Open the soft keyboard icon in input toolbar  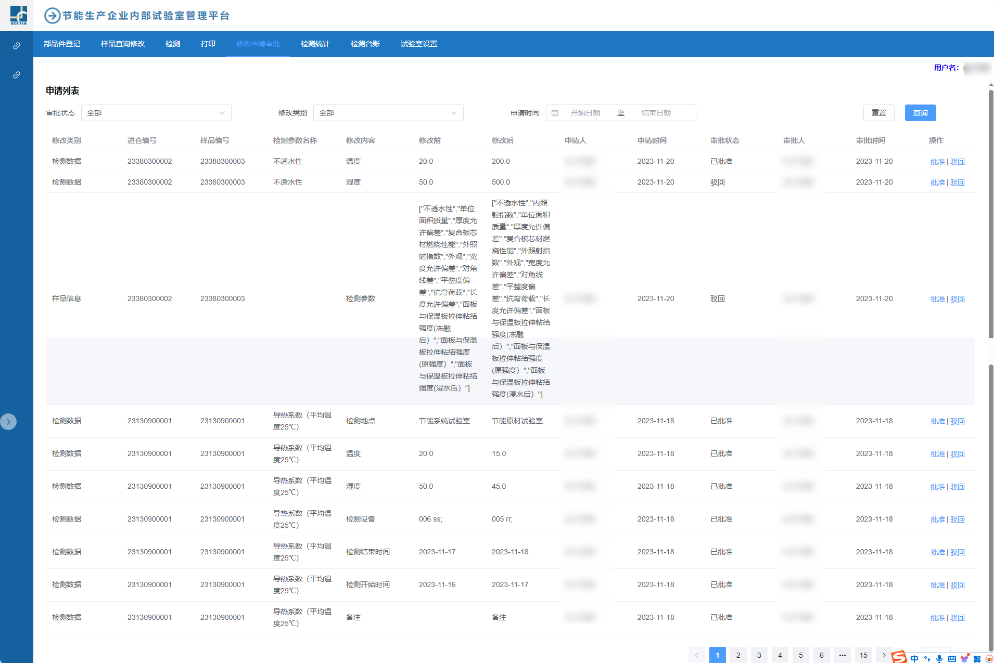952,659
